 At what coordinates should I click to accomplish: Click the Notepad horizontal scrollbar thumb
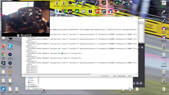[x=57, y=74]
